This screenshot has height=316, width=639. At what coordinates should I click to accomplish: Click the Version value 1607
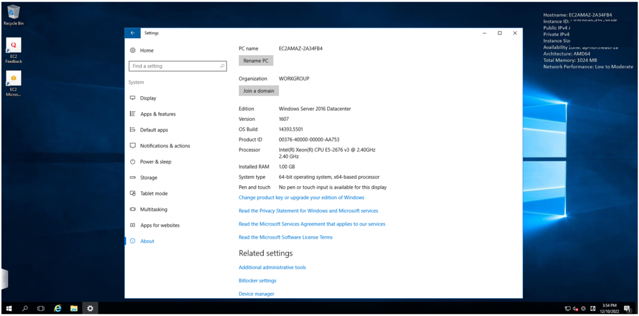pos(284,119)
